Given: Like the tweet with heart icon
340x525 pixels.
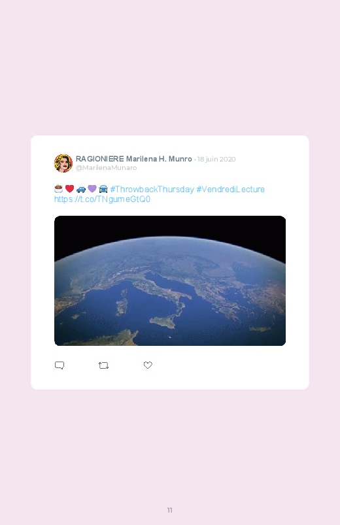Looking at the screenshot, I should (x=148, y=365).
